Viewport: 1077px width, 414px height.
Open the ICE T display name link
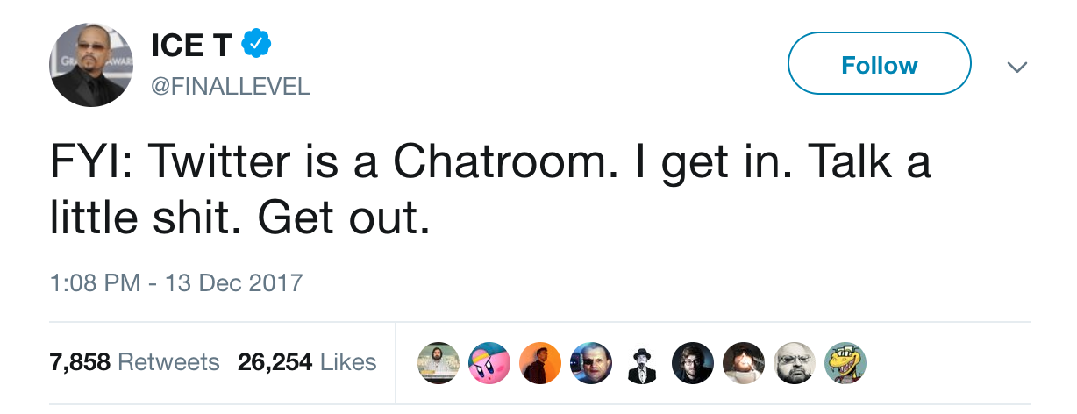[190, 45]
